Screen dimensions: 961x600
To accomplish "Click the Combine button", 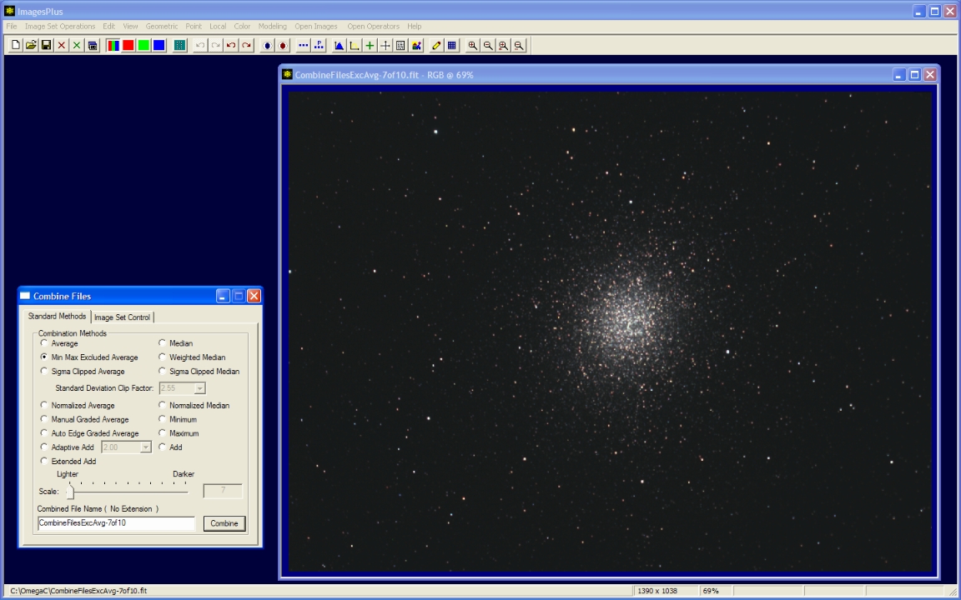I will coord(224,523).
